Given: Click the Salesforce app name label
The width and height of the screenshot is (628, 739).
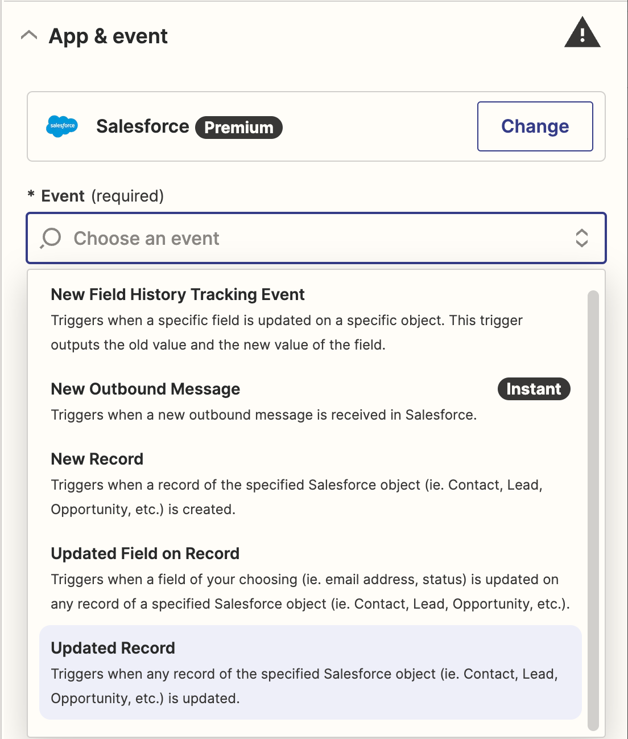Looking at the screenshot, I should (142, 126).
